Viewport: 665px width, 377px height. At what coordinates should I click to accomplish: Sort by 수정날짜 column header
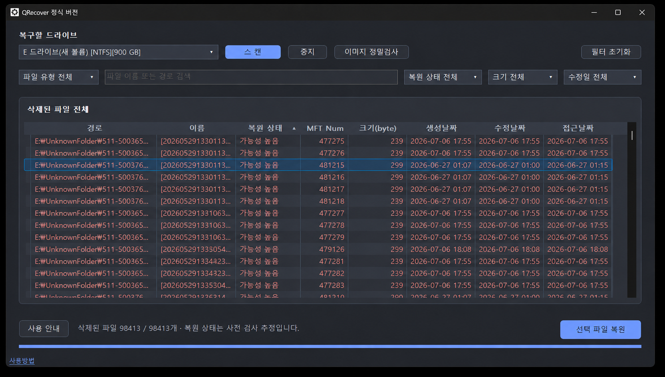pyautogui.click(x=510, y=128)
